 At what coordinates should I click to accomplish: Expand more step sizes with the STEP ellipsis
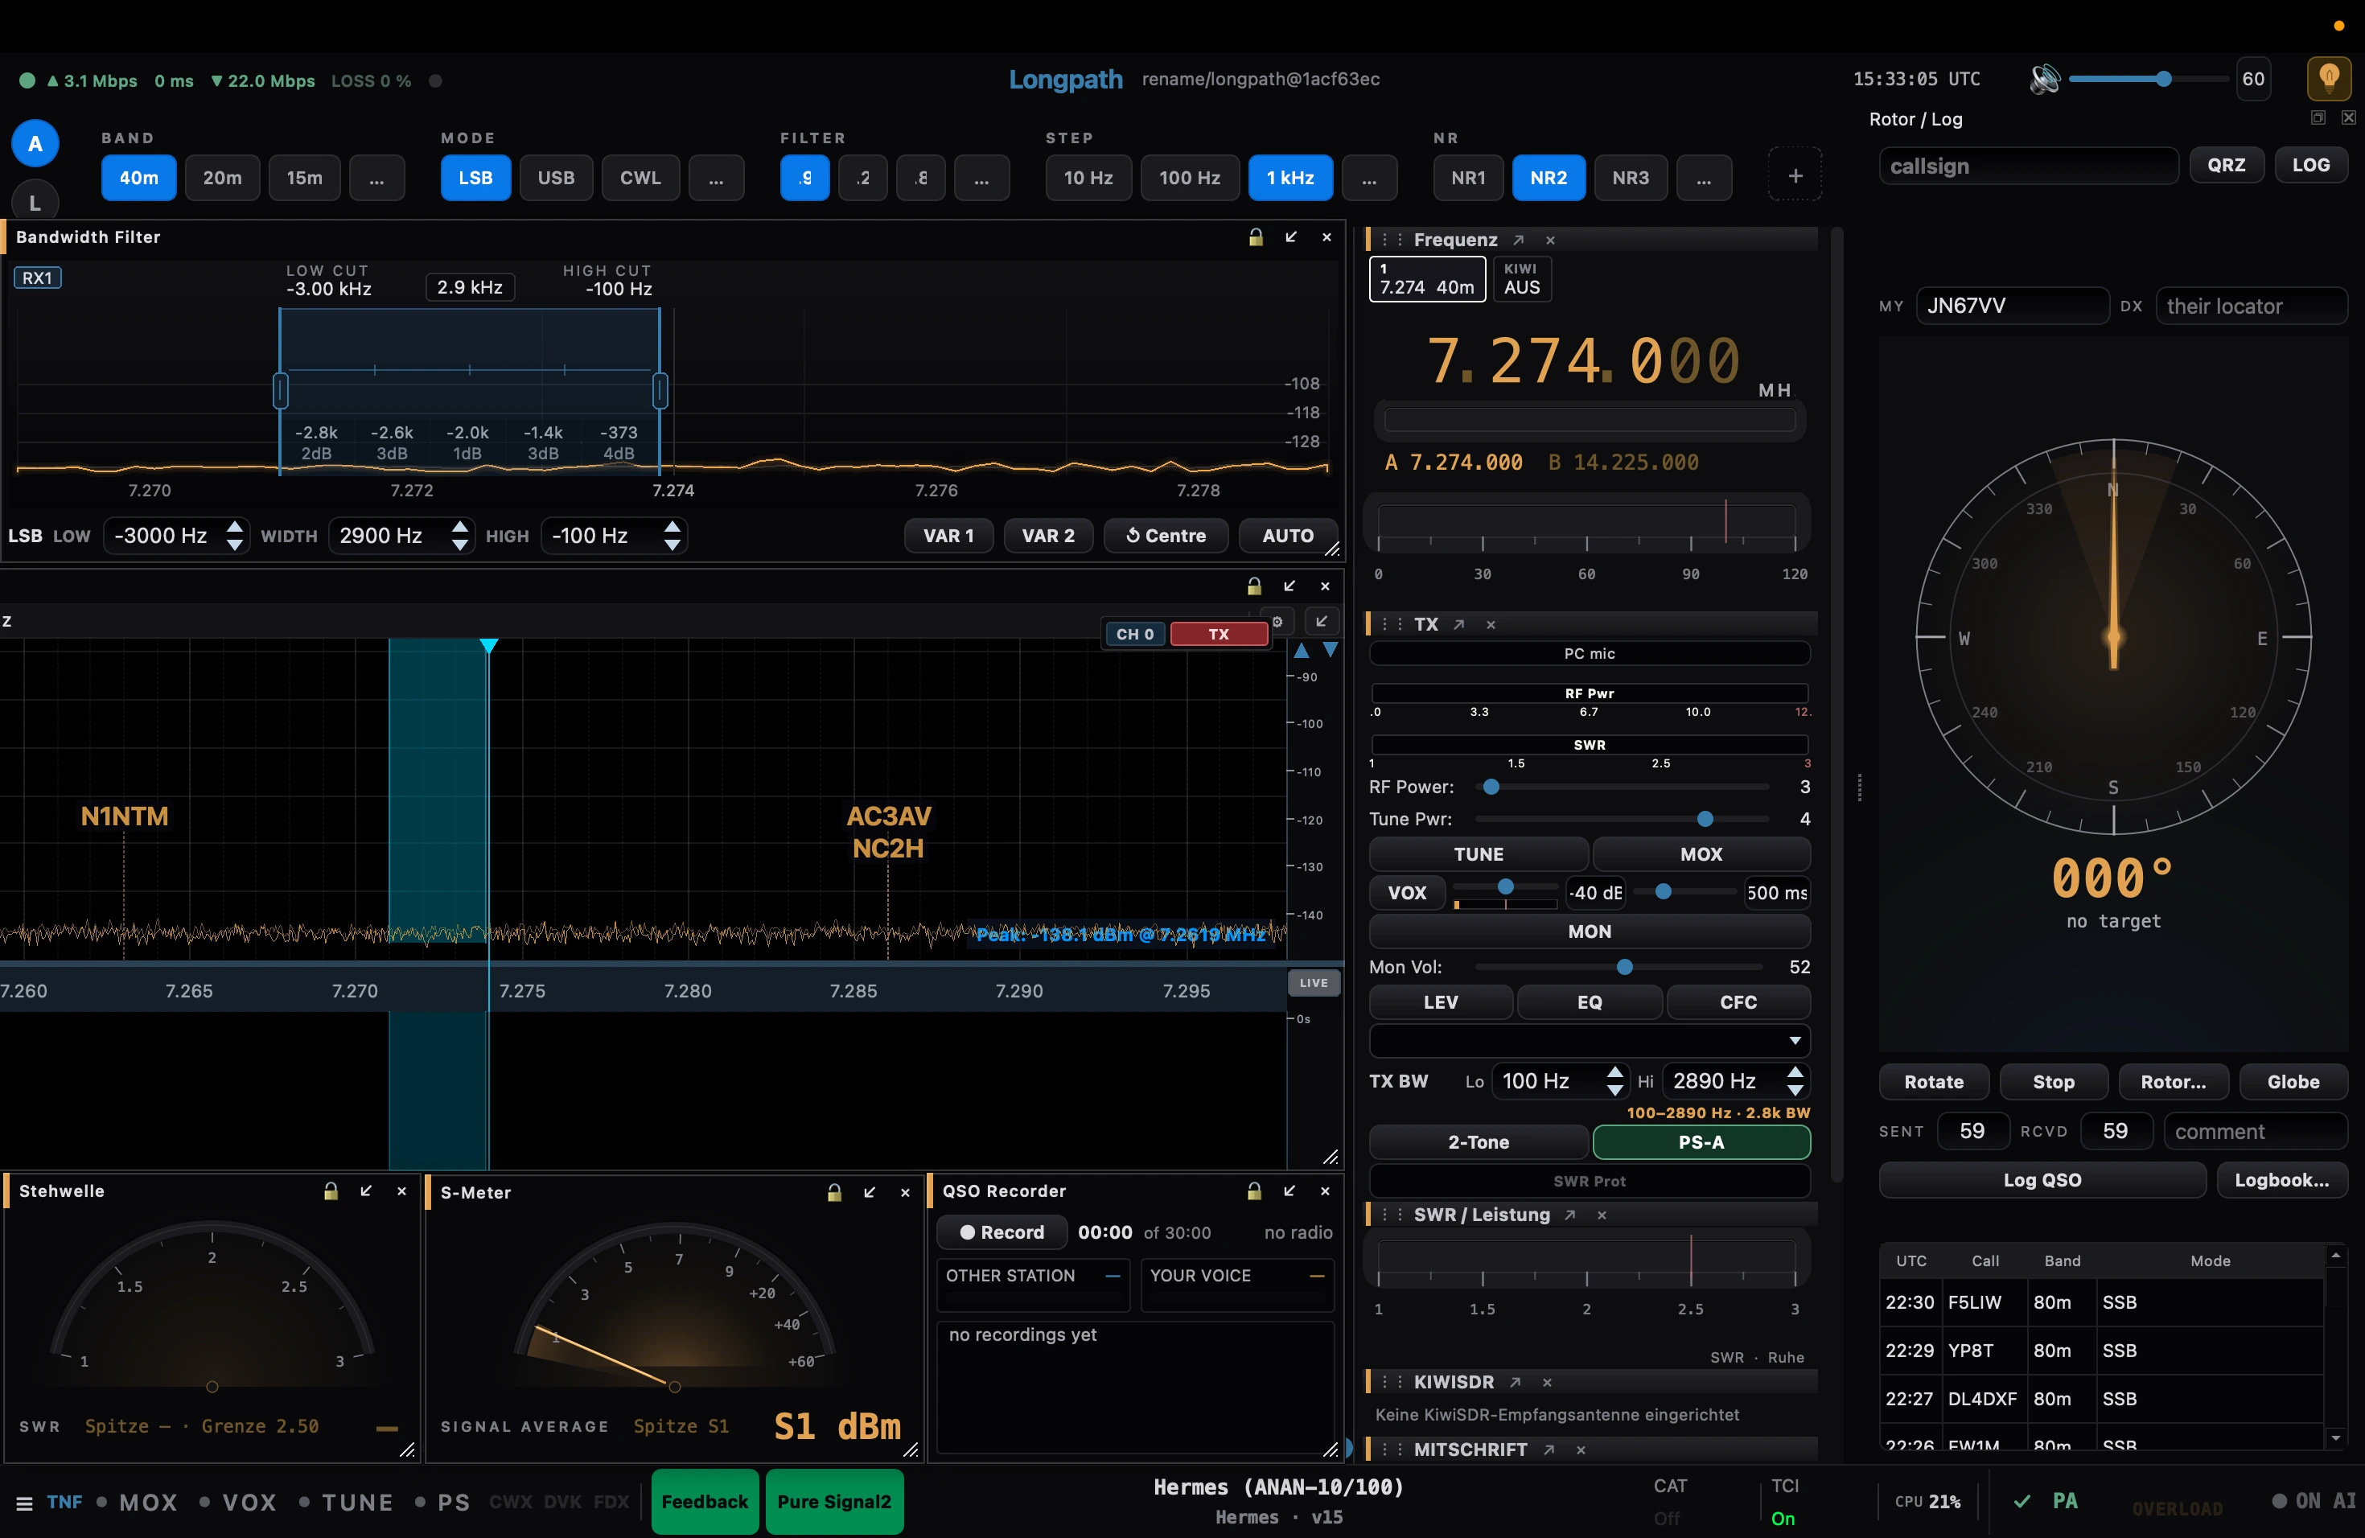1368,178
